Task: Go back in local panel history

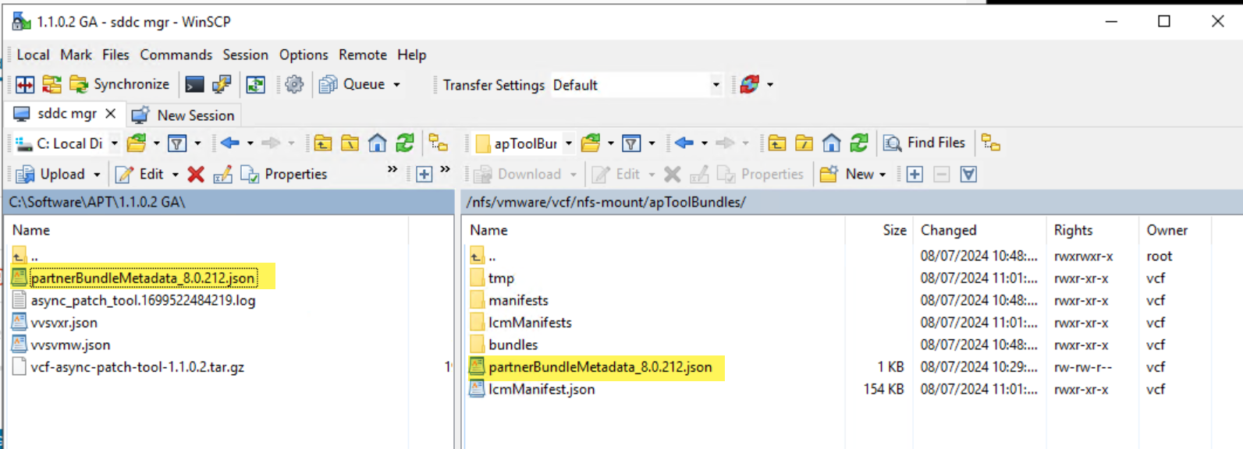Action: (229, 143)
